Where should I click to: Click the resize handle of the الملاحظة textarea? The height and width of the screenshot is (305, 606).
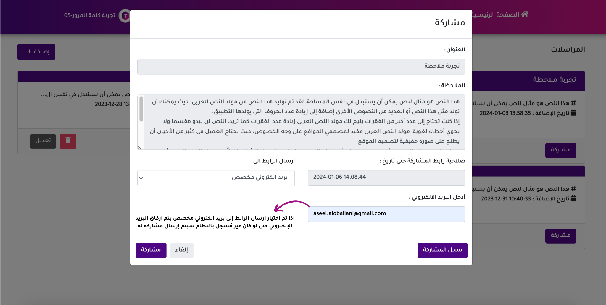click(x=140, y=147)
